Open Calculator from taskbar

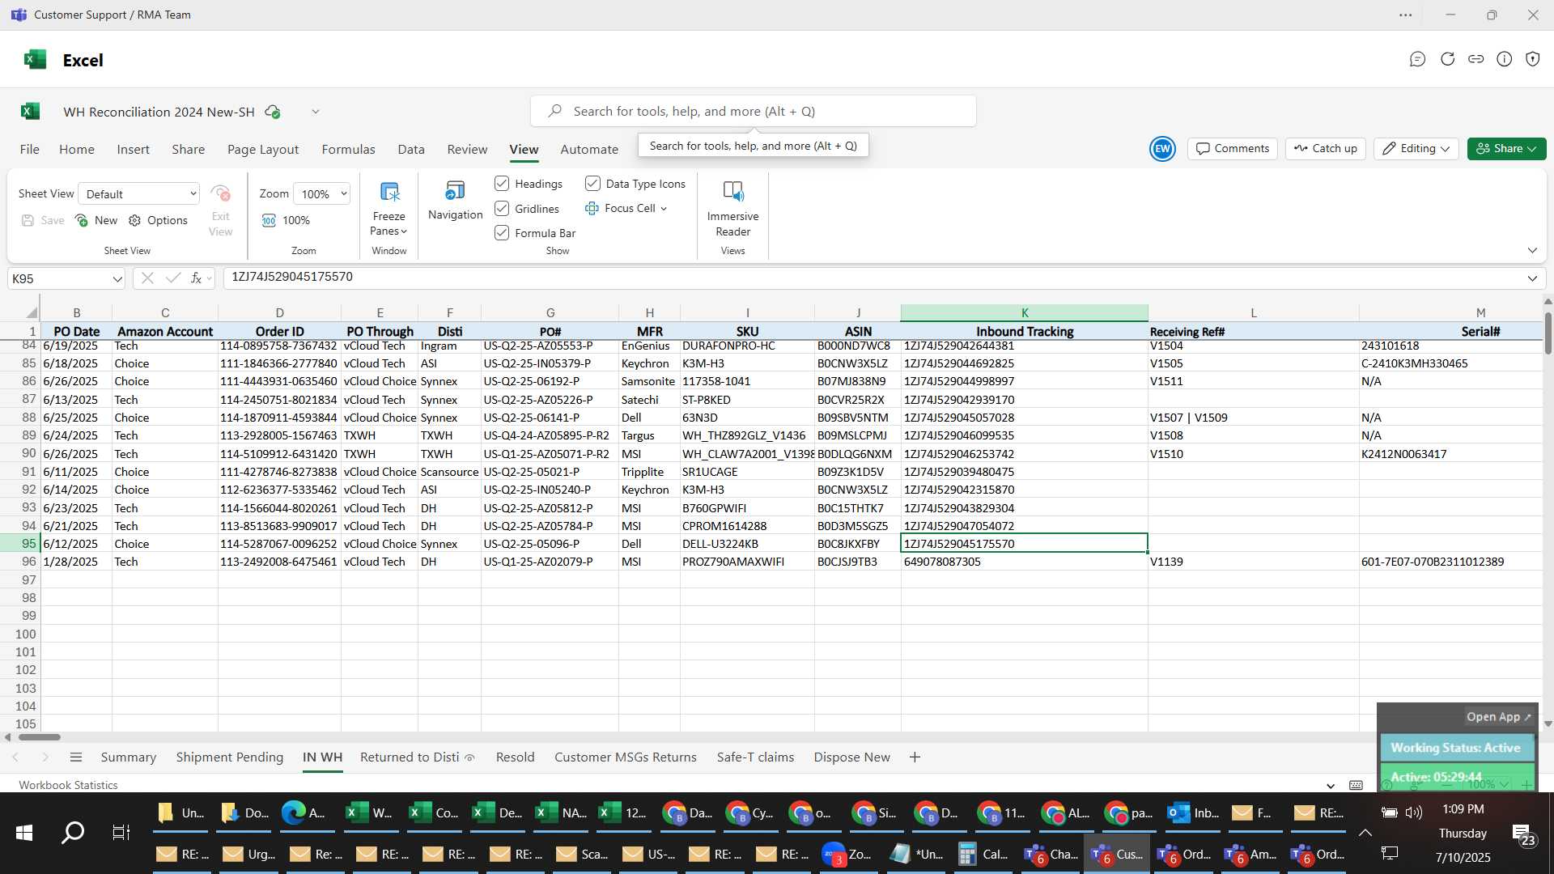point(983,855)
